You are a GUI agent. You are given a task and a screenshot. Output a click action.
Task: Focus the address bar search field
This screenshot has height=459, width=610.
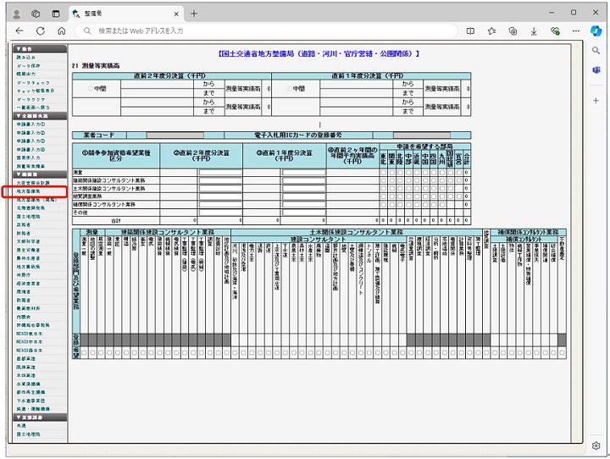[266, 30]
